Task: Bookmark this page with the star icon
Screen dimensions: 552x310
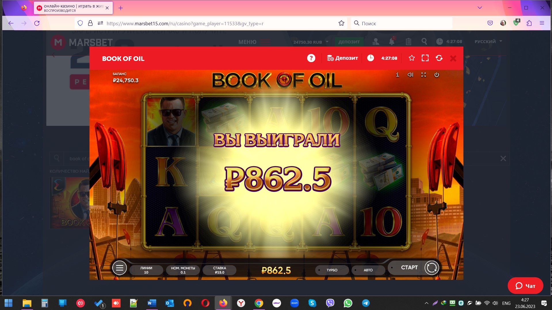Action: [341, 23]
